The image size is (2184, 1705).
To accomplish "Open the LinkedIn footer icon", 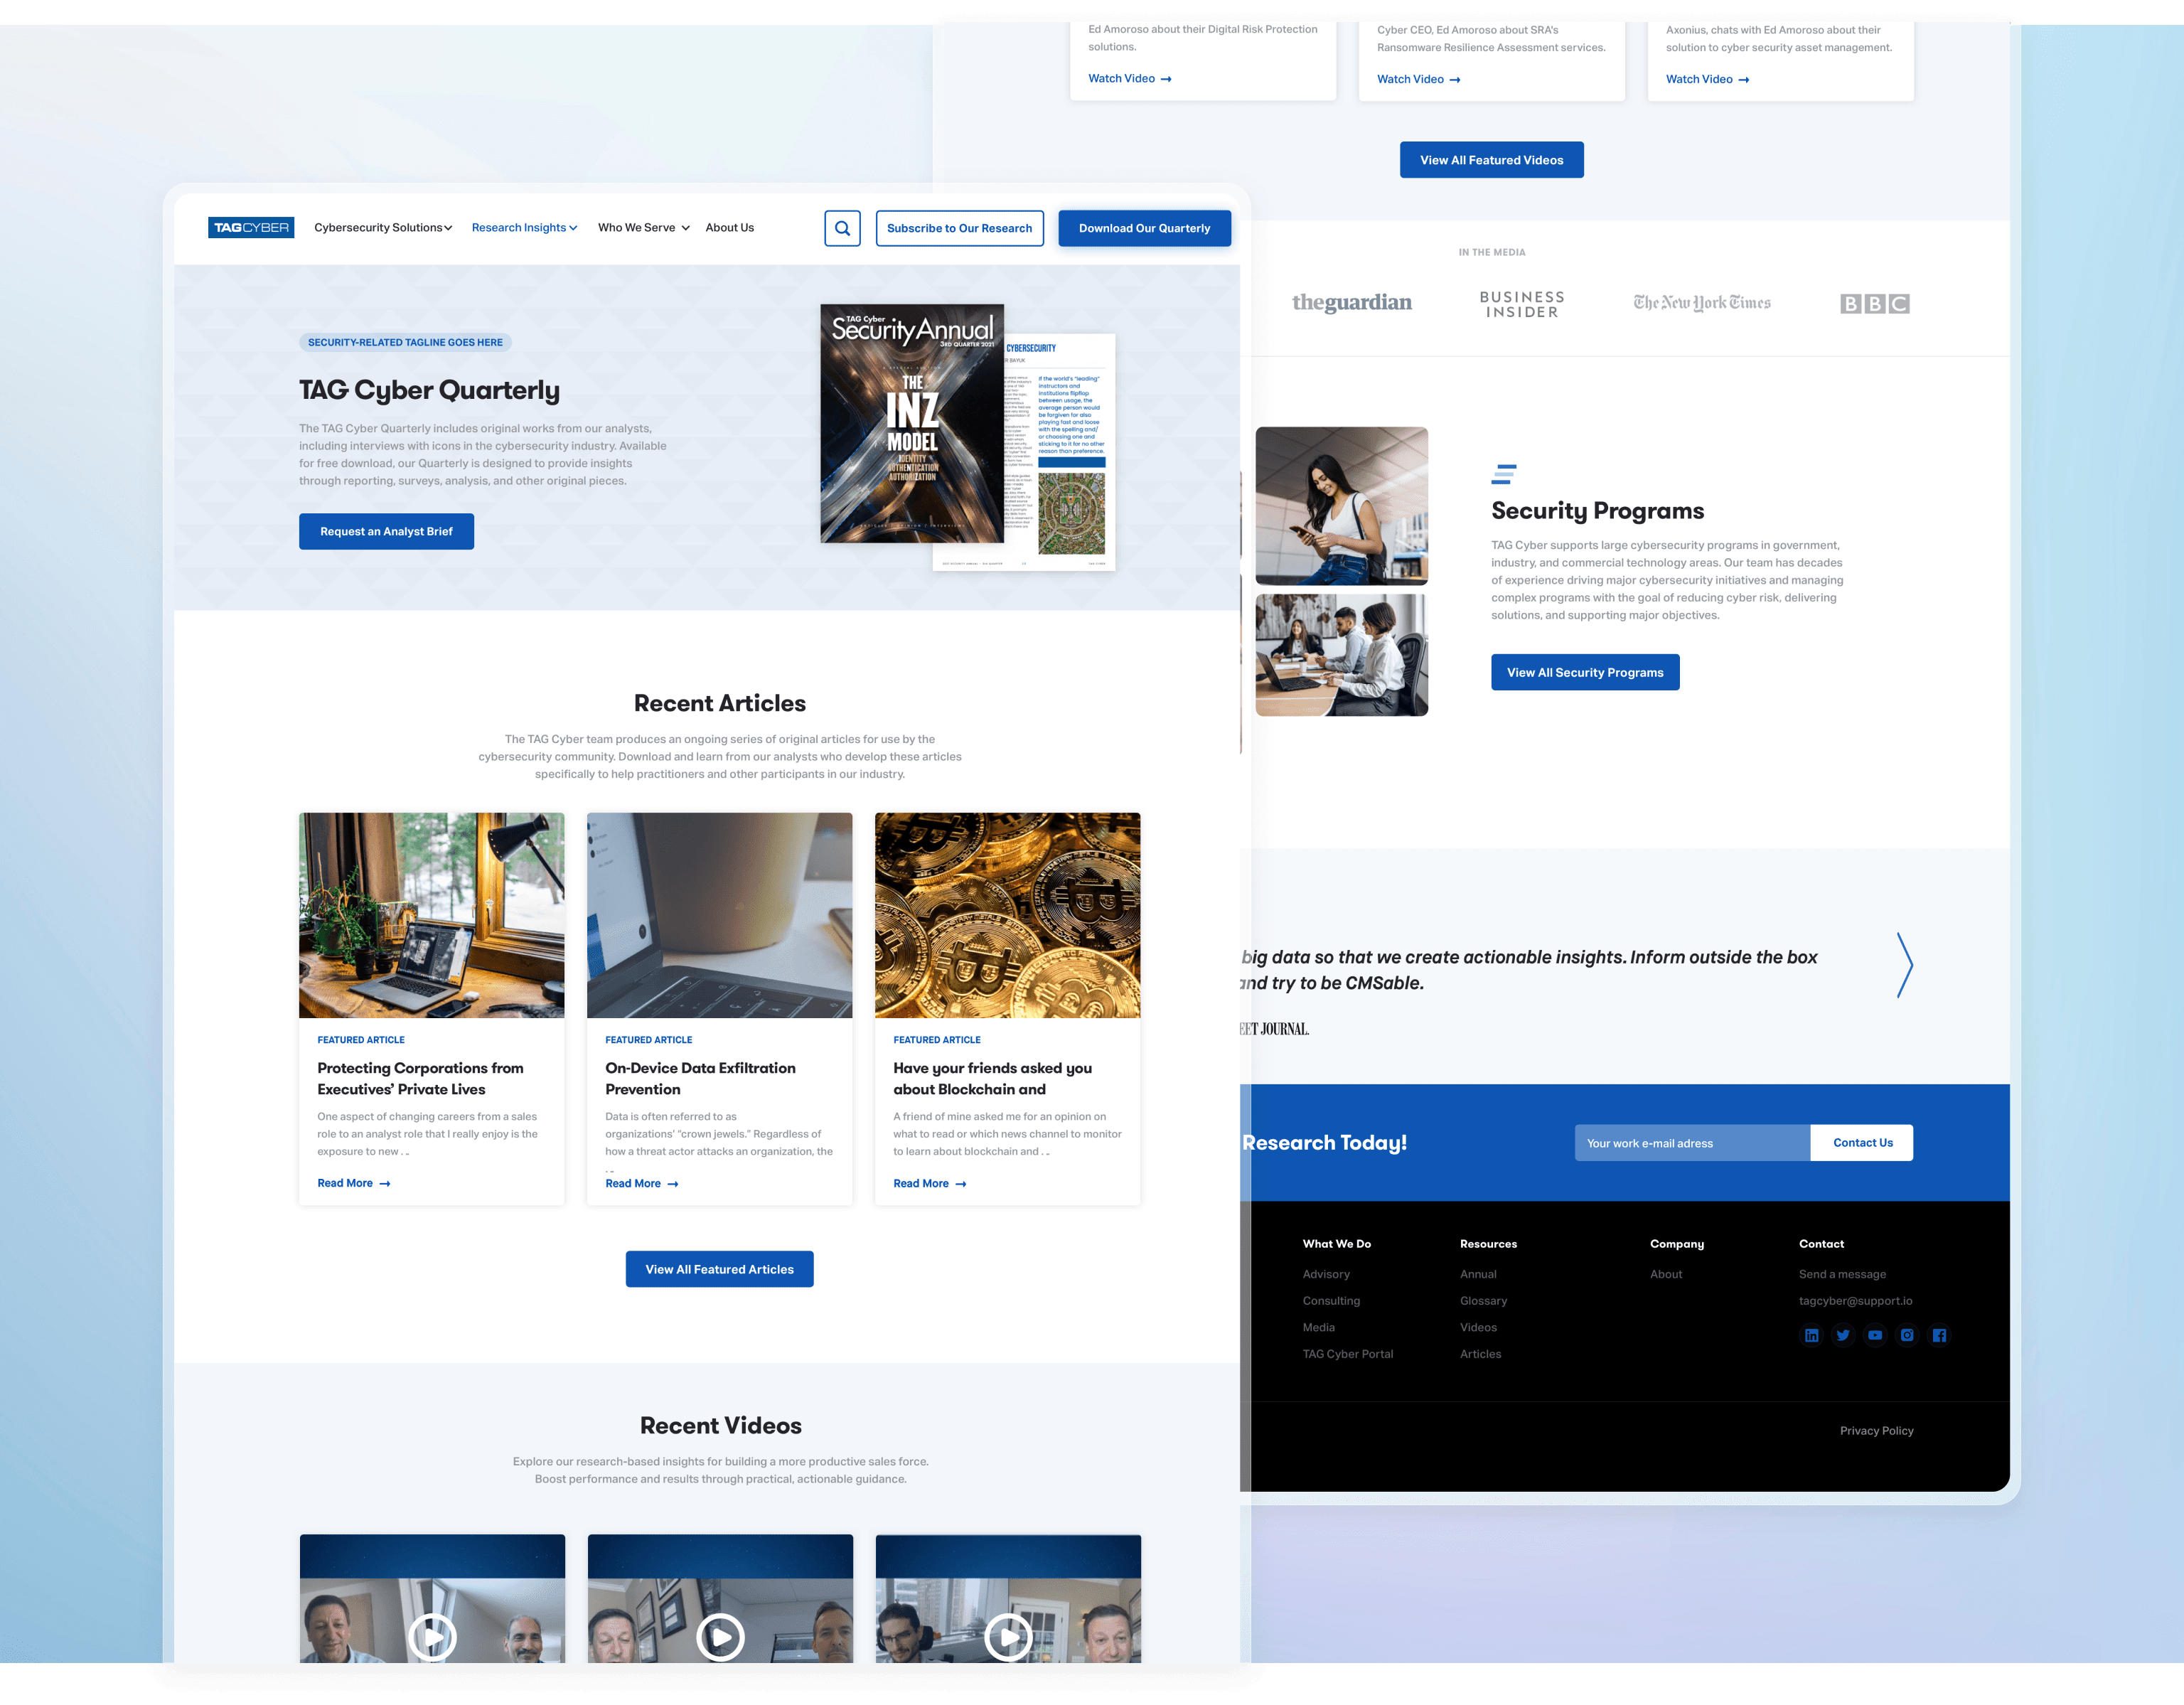I will click(1811, 1335).
